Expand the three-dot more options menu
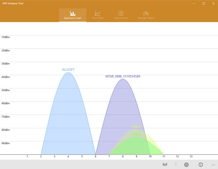 click(213, 165)
